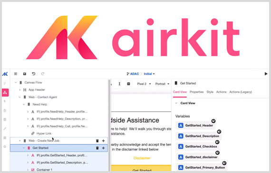Open the Pixel 2 device dropdown

coord(144,84)
